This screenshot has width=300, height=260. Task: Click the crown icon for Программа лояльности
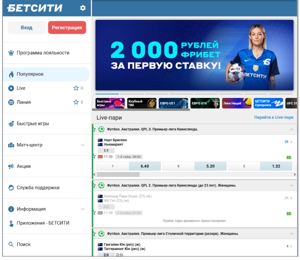click(11, 53)
